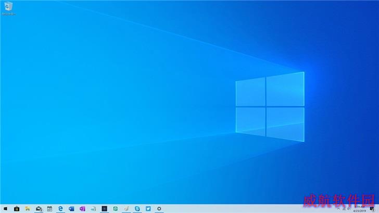
Task: Open the volume tray icon
Action: tap(349, 209)
